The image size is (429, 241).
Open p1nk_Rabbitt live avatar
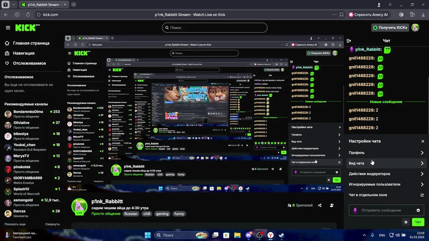[x=79, y=206]
